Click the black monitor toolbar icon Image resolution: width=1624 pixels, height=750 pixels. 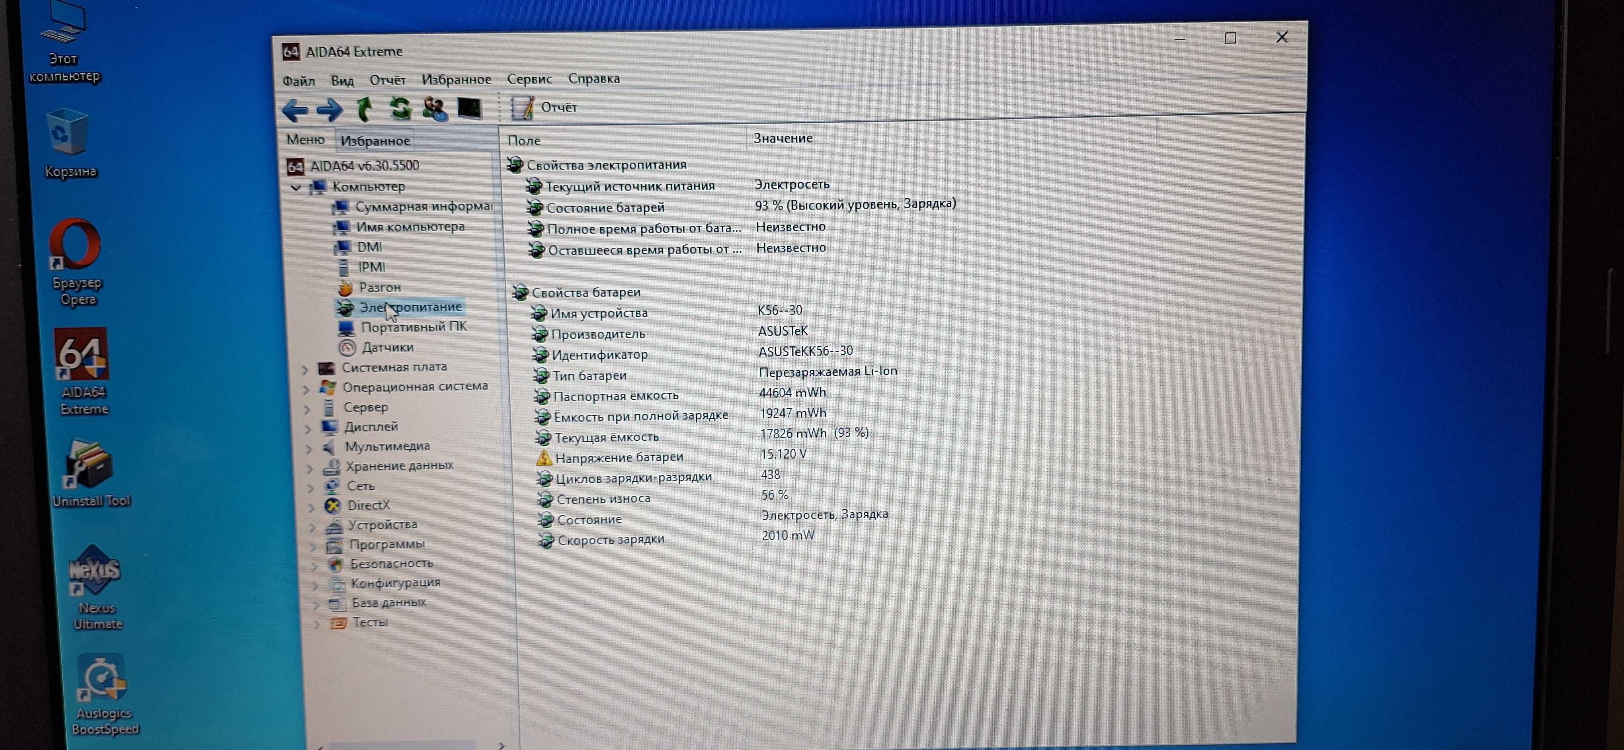click(470, 108)
